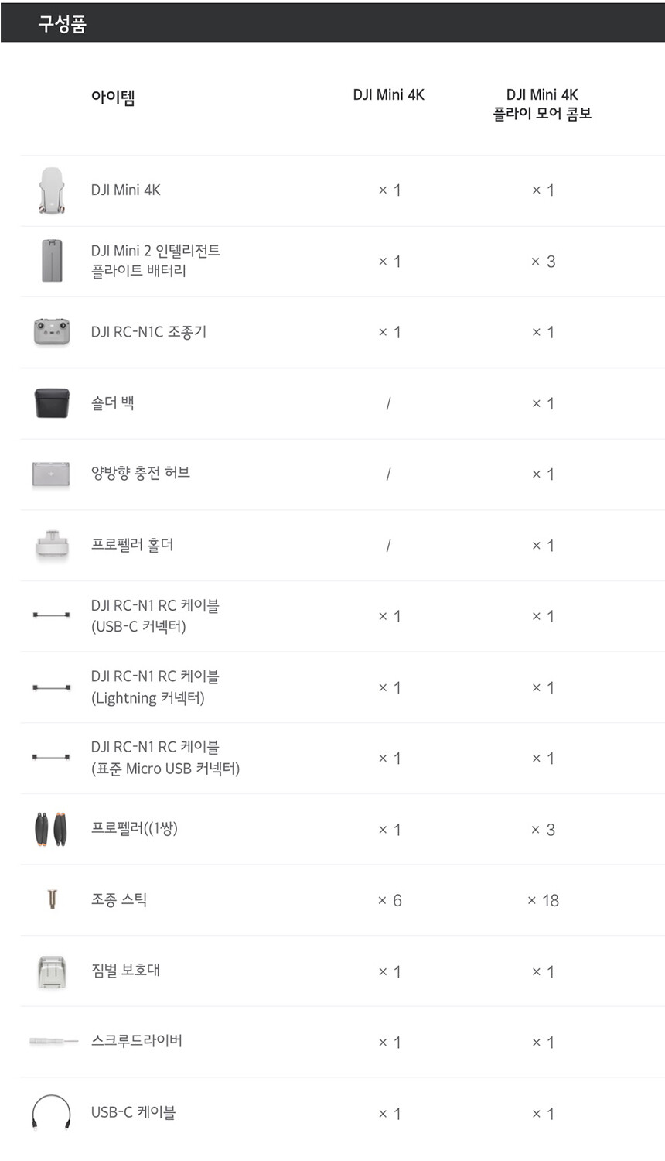The height and width of the screenshot is (1161, 665).
Task: Click the DJI RC-N1C controller icon
Action: tap(52, 332)
